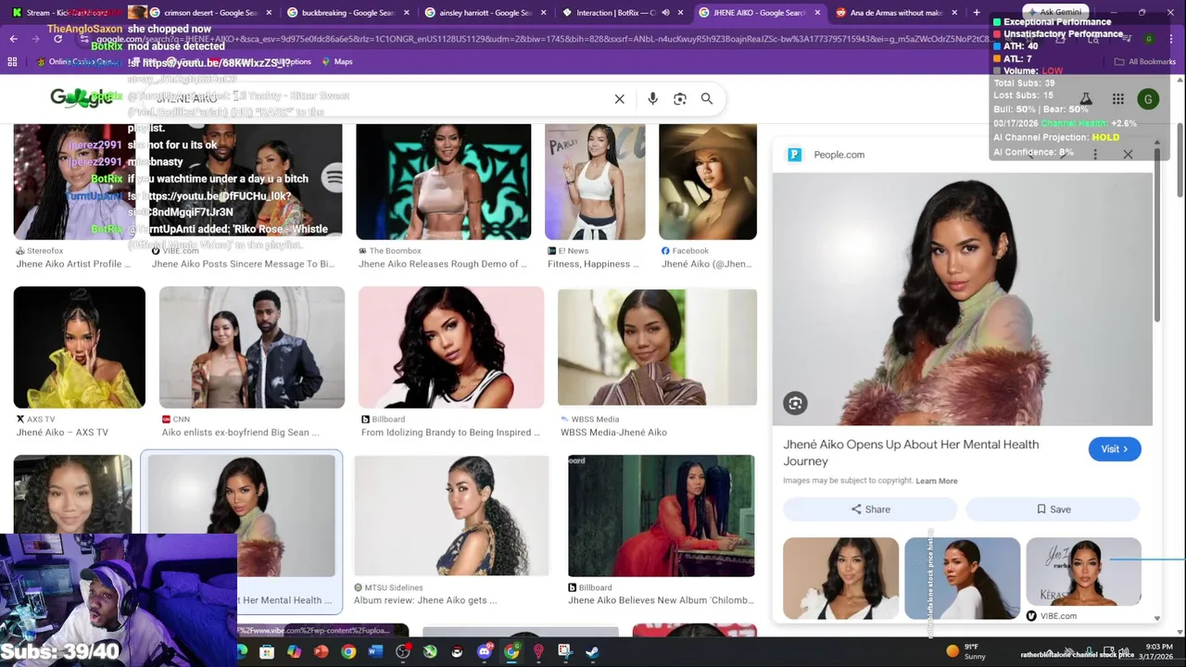
Task: Switch to the buckbreaking search tab
Action: coord(348,12)
